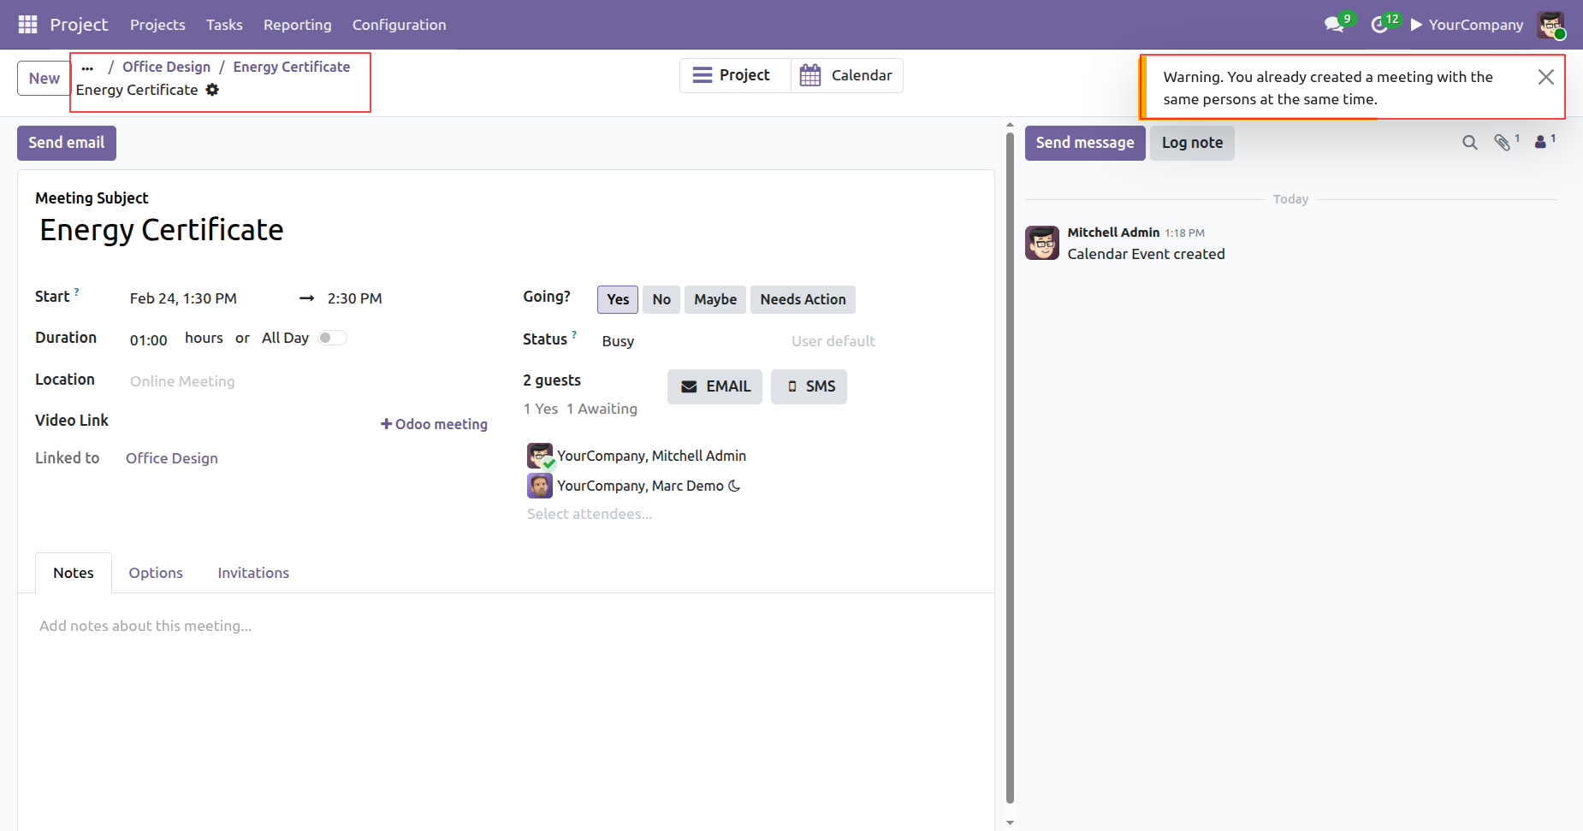Viewport: 1583px width, 831px height.
Task: Open the conversations chat bubble icon
Action: [1334, 25]
